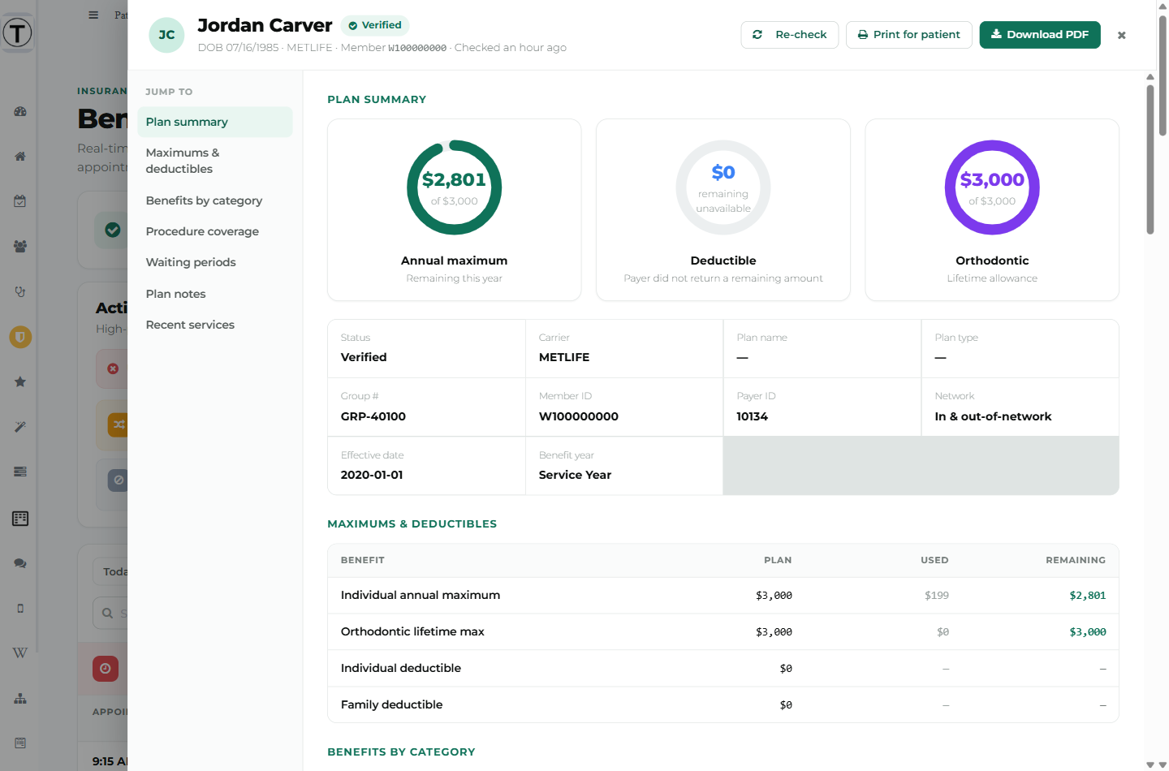Viewport: 1169px width, 771px height.
Task: Jump to Benefits by category section
Action: click(x=214, y=200)
